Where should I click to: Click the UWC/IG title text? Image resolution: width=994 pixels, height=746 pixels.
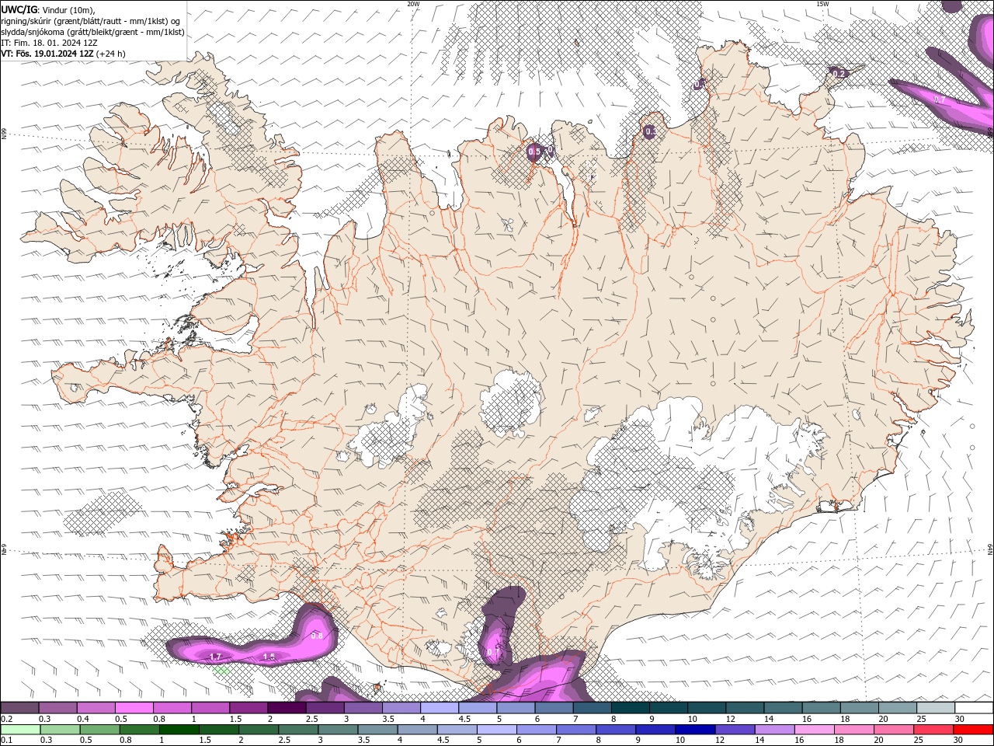point(19,9)
